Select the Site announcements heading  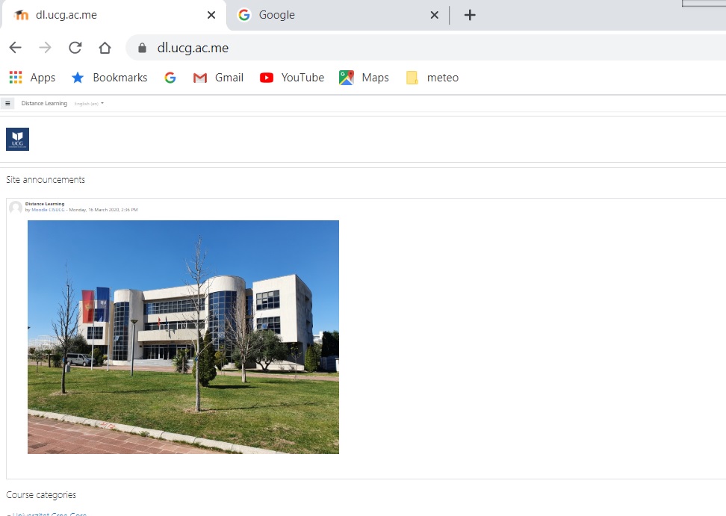click(46, 179)
